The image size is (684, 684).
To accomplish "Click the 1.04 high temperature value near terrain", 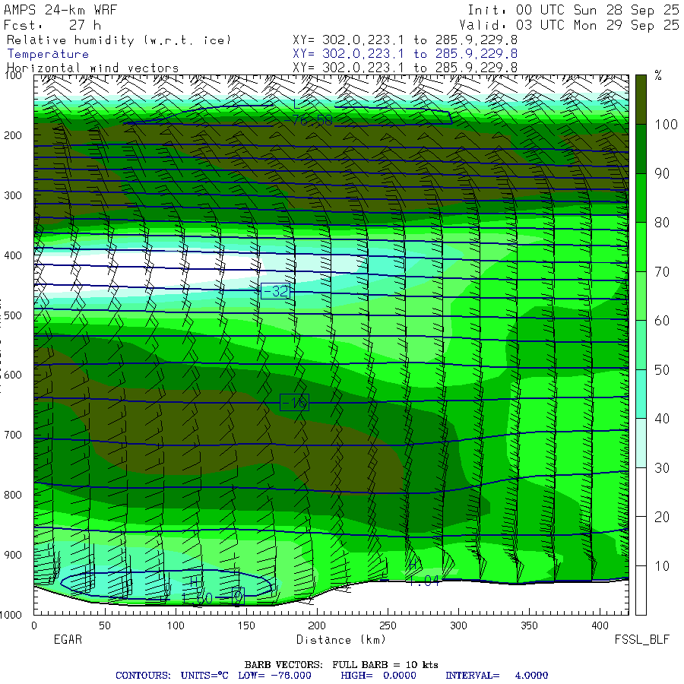I will (424, 581).
